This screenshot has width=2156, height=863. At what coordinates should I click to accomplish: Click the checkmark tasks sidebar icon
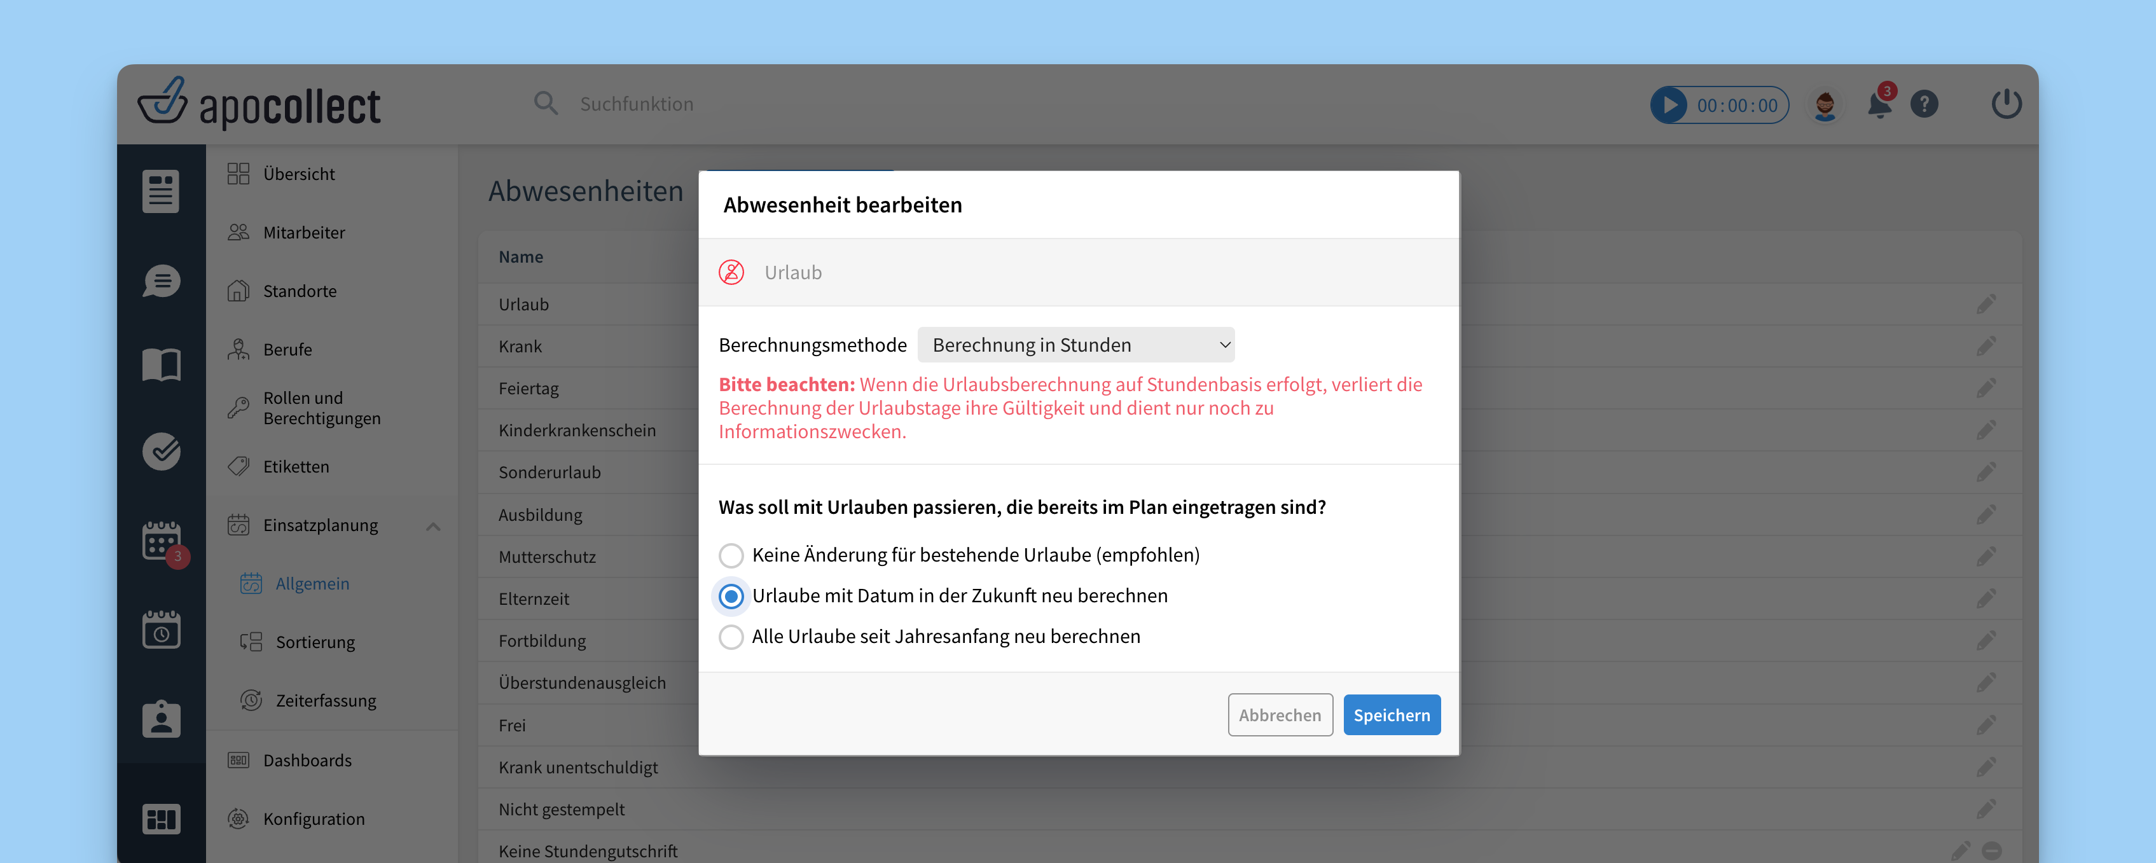(161, 452)
